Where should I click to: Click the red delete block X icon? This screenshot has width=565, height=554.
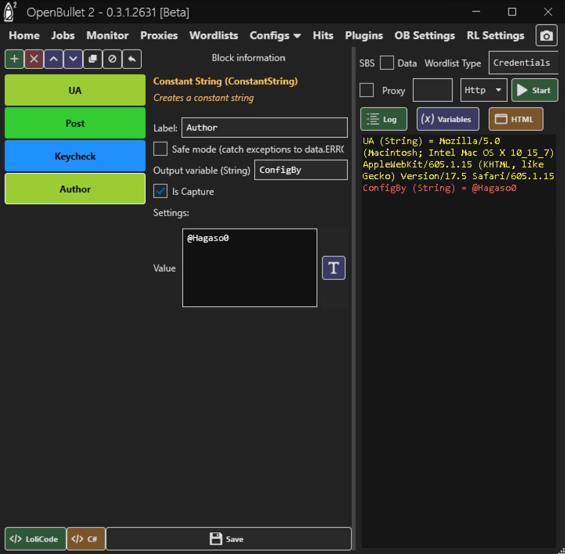34,59
